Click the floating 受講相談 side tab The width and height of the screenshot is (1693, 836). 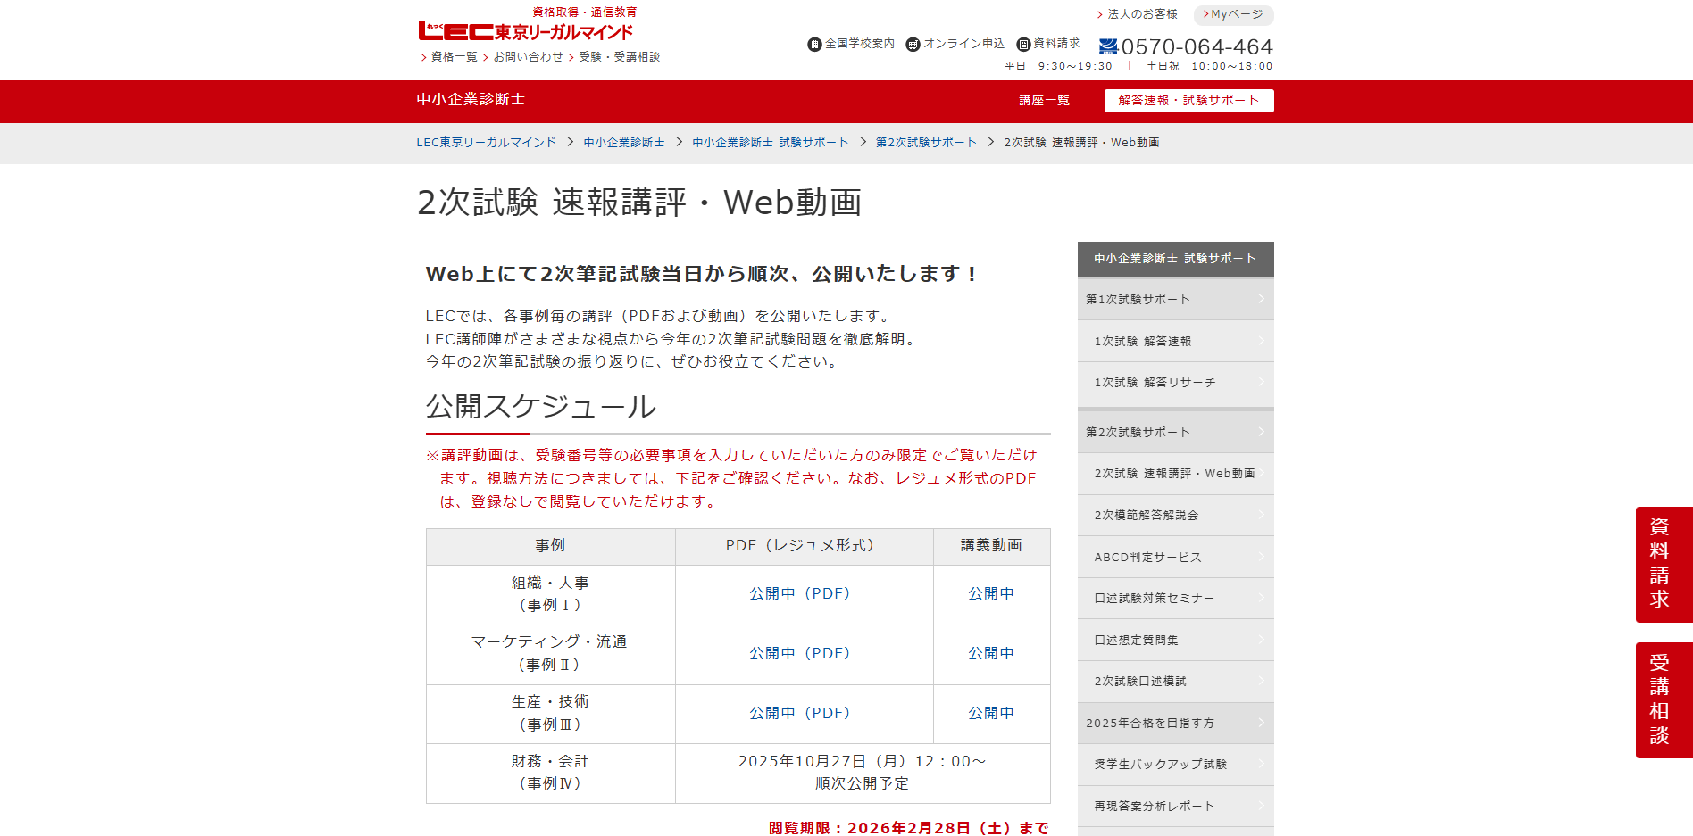coord(1663,700)
